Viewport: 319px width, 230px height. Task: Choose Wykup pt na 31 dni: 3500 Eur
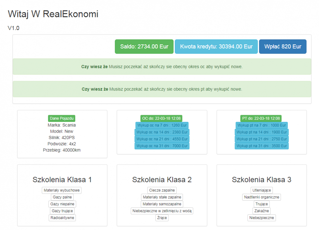262,146
